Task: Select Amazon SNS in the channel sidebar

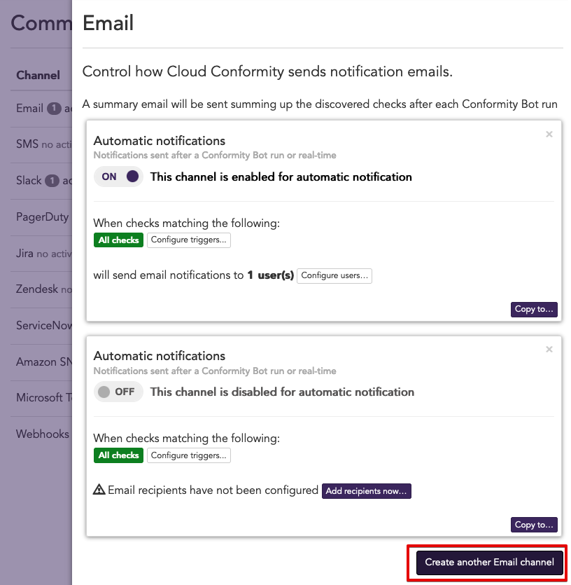Action: click(x=41, y=362)
